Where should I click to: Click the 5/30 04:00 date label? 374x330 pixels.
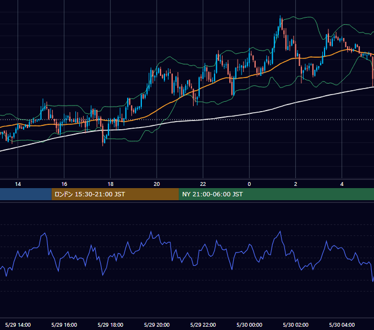coord(342,324)
